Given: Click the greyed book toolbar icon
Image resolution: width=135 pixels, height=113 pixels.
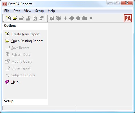Looking at the screenshot, I should pyautogui.click(x=72, y=18).
